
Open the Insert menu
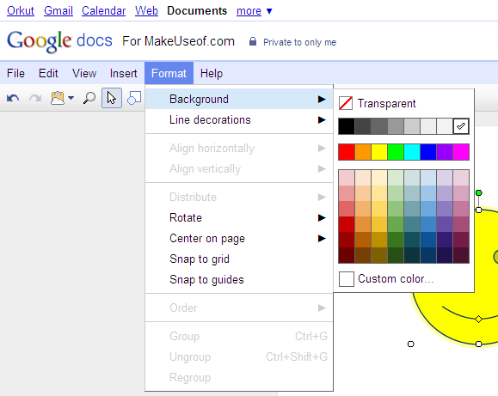(123, 73)
